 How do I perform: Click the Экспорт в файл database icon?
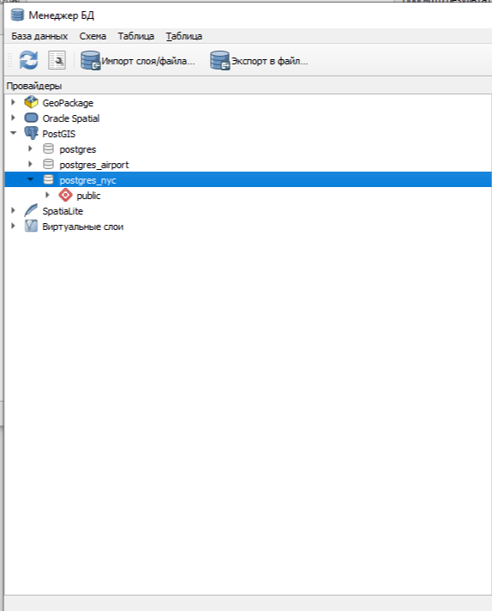220,60
